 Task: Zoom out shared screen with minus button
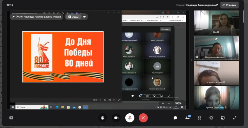[x=169, y=103]
